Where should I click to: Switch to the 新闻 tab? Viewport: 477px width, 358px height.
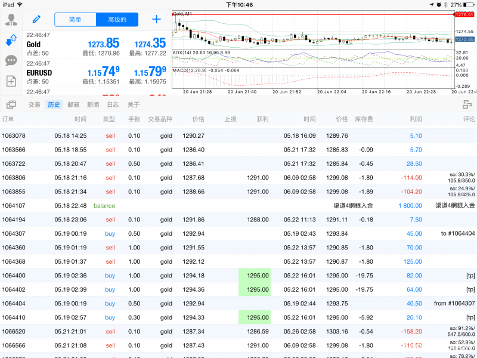pyautogui.click(x=93, y=105)
